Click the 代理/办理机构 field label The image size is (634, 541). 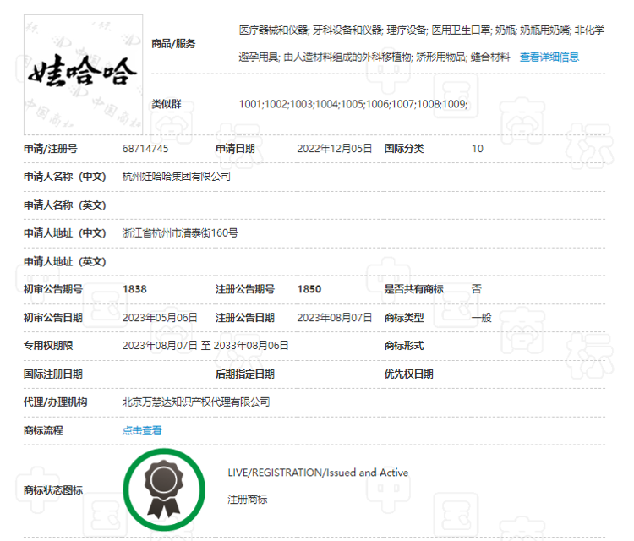click(56, 402)
